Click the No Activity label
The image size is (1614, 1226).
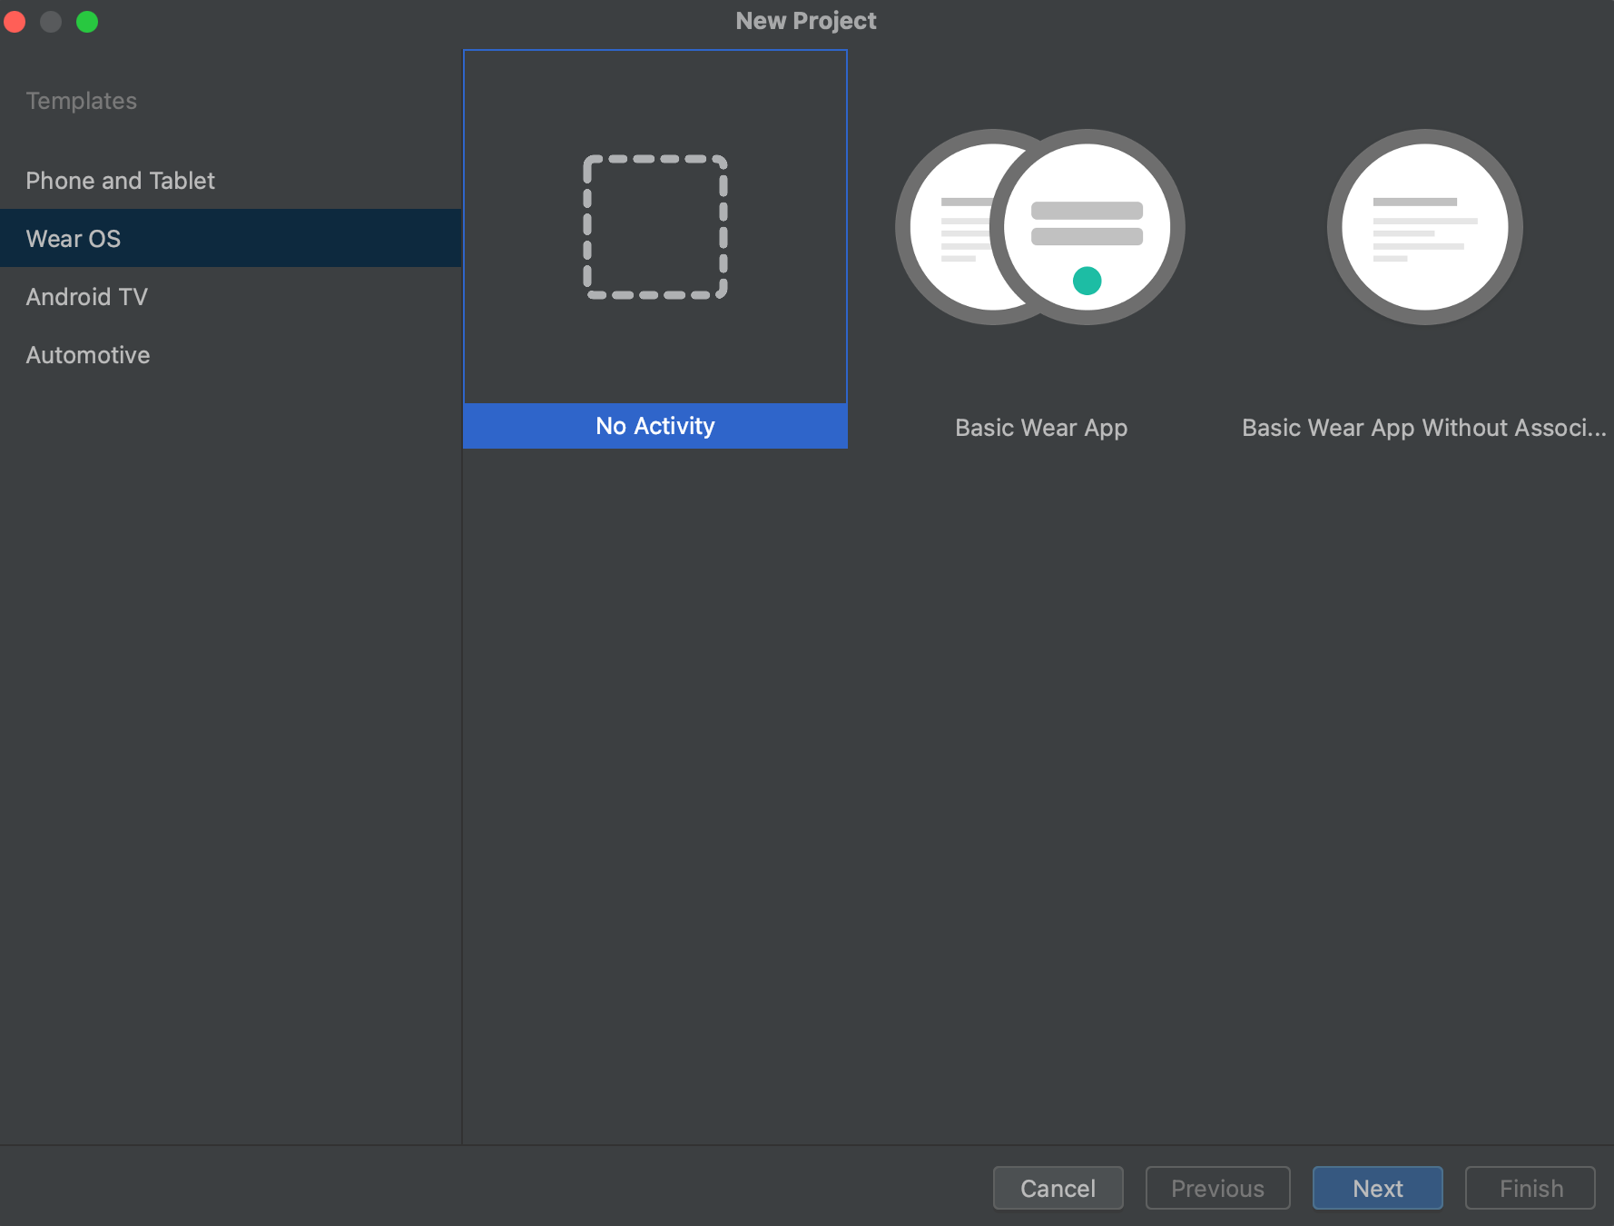(x=655, y=426)
